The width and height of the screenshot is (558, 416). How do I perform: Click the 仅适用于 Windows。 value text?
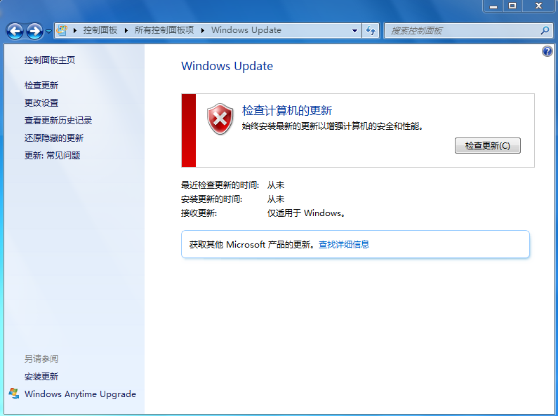pos(307,213)
